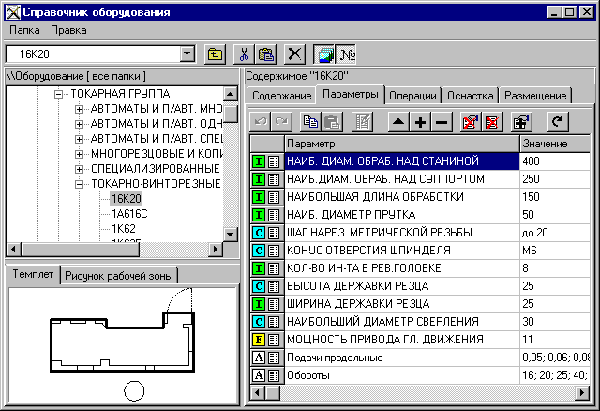
Task: Click value 250 for НАД СУППОРТОМ
Action: 555,179
